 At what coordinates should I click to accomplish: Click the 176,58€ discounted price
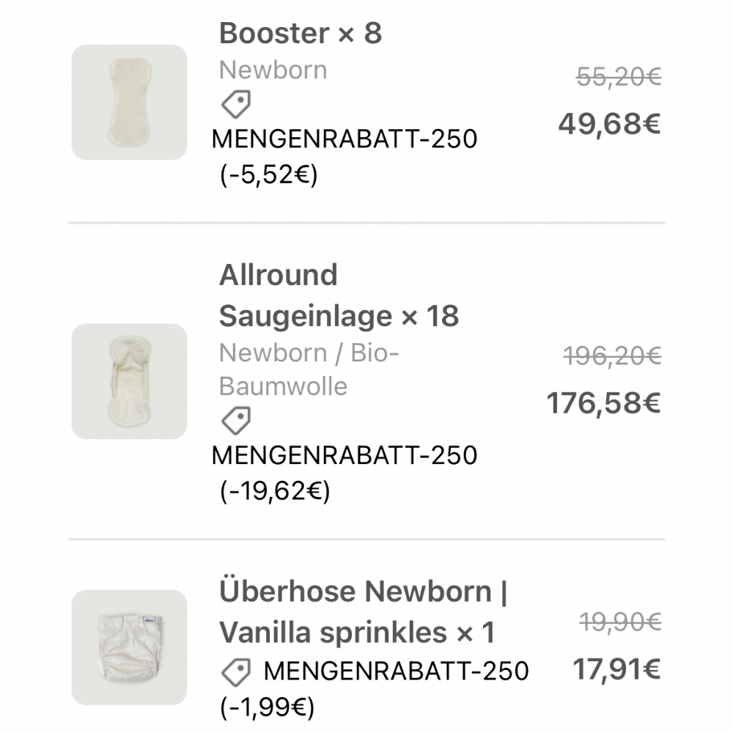[x=603, y=402]
